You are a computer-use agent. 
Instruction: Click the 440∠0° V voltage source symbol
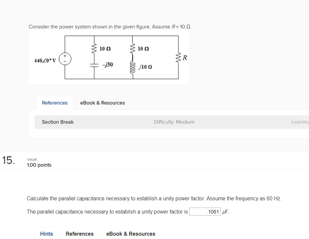(65, 59)
